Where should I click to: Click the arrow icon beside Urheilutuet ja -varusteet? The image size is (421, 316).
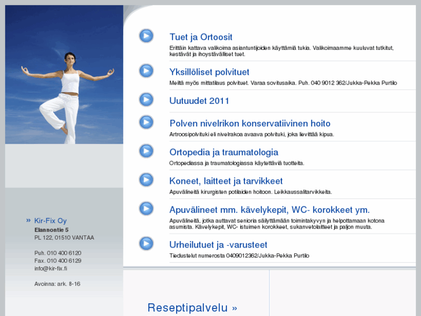pos(146,244)
